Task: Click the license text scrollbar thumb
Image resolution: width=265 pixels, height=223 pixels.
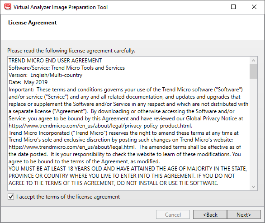Action: pos(253,71)
